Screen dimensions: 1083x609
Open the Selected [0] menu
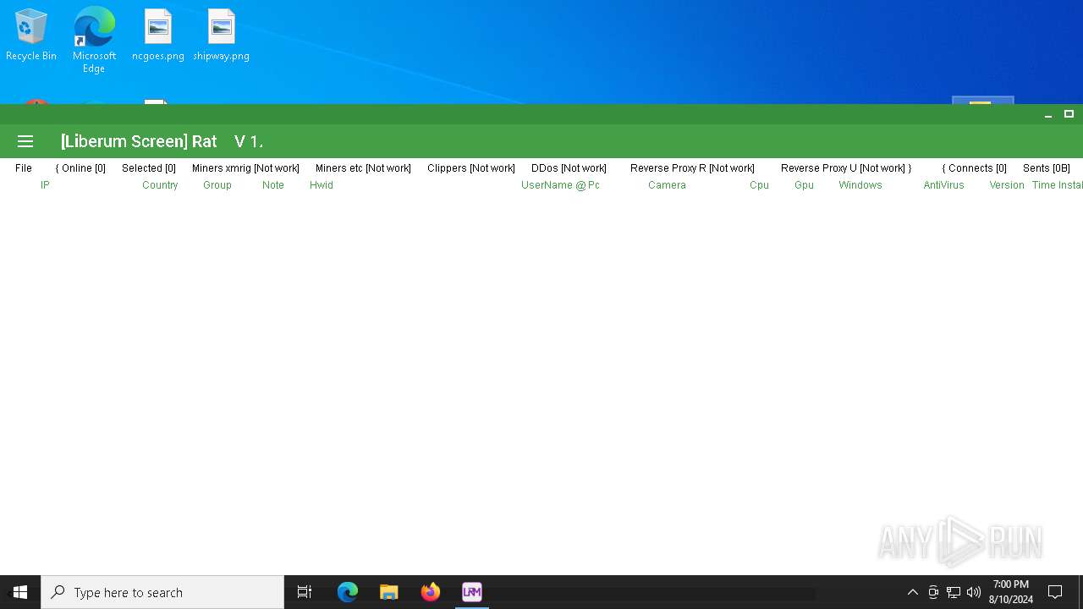149,168
